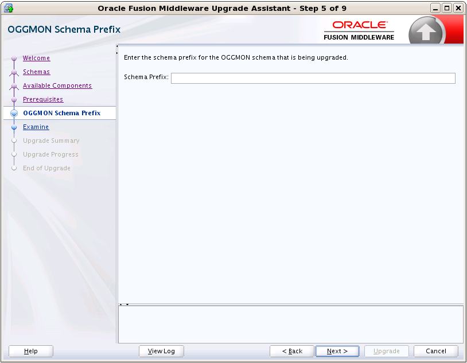Click the Welcome step bullet icon
Image resolution: width=467 pixels, height=363 pixels.
pyautogui.click(x=14, y=58)
